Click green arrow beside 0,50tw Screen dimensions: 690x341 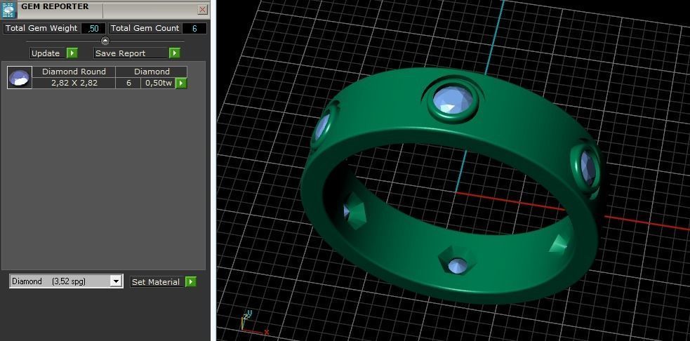click(x=181, y=83)
